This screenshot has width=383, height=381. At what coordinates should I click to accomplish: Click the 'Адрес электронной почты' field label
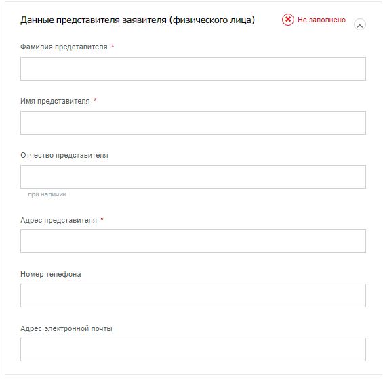[x=66, y=328]
